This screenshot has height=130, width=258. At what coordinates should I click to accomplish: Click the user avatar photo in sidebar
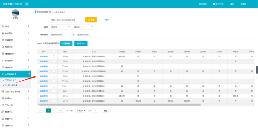(x=15, y=13)
